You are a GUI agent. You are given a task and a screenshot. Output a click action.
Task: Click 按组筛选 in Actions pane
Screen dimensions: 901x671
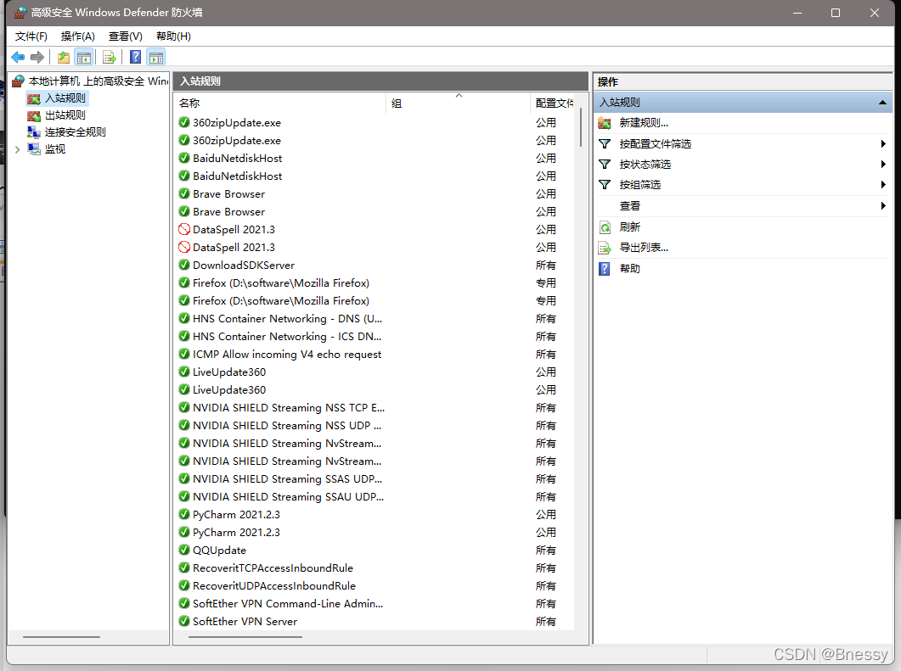click(x=639, y=185)
